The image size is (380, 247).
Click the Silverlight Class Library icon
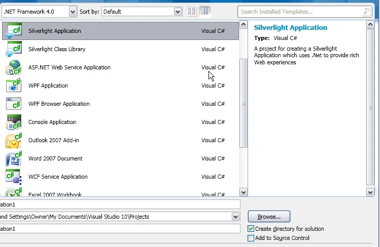pos(14,49)
